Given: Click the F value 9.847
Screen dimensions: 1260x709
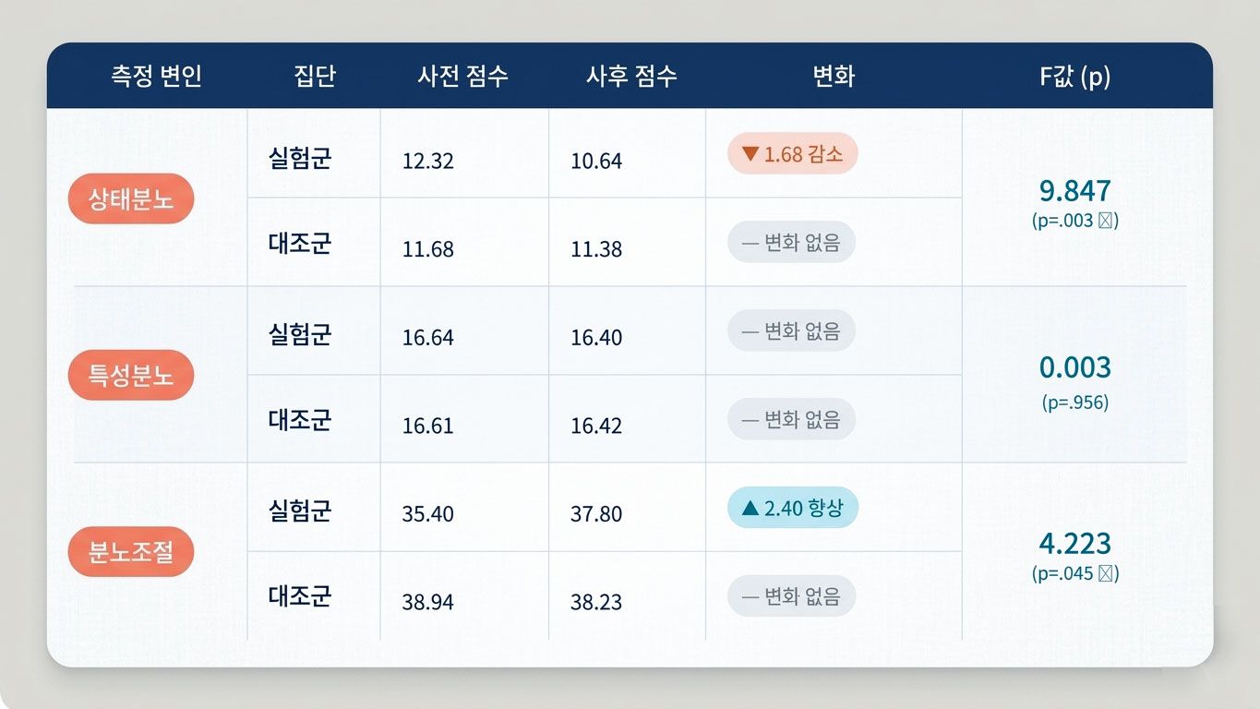Looking at the screenshot, I should [1075, 191].
